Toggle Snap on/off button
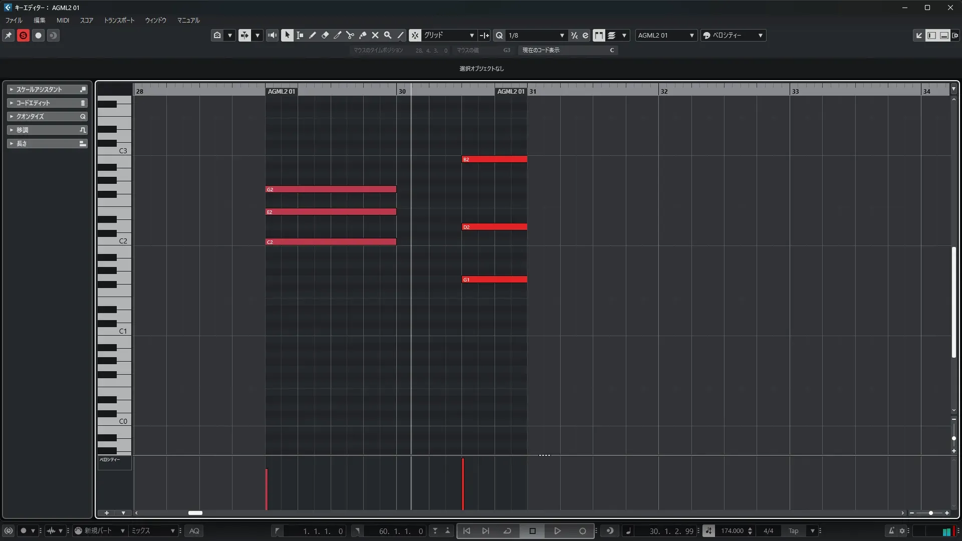This screenshot has height=541, width=962. [415, 36]
